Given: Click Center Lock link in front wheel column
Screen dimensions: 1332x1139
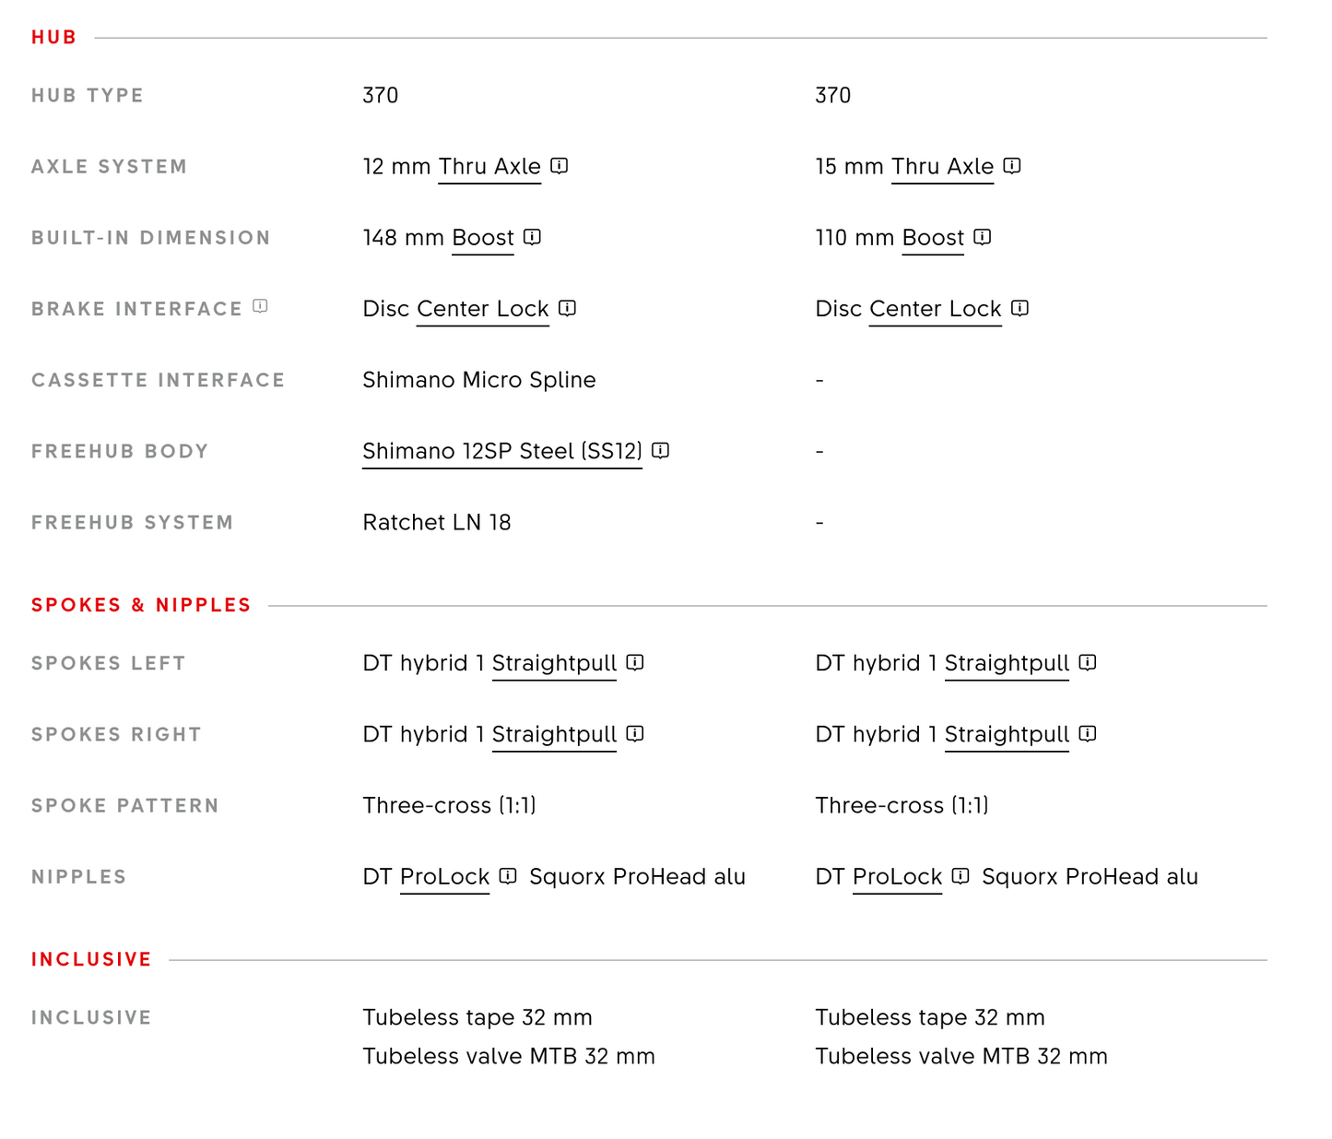Looking at the screenshot, I should click(x=936, y=309).
